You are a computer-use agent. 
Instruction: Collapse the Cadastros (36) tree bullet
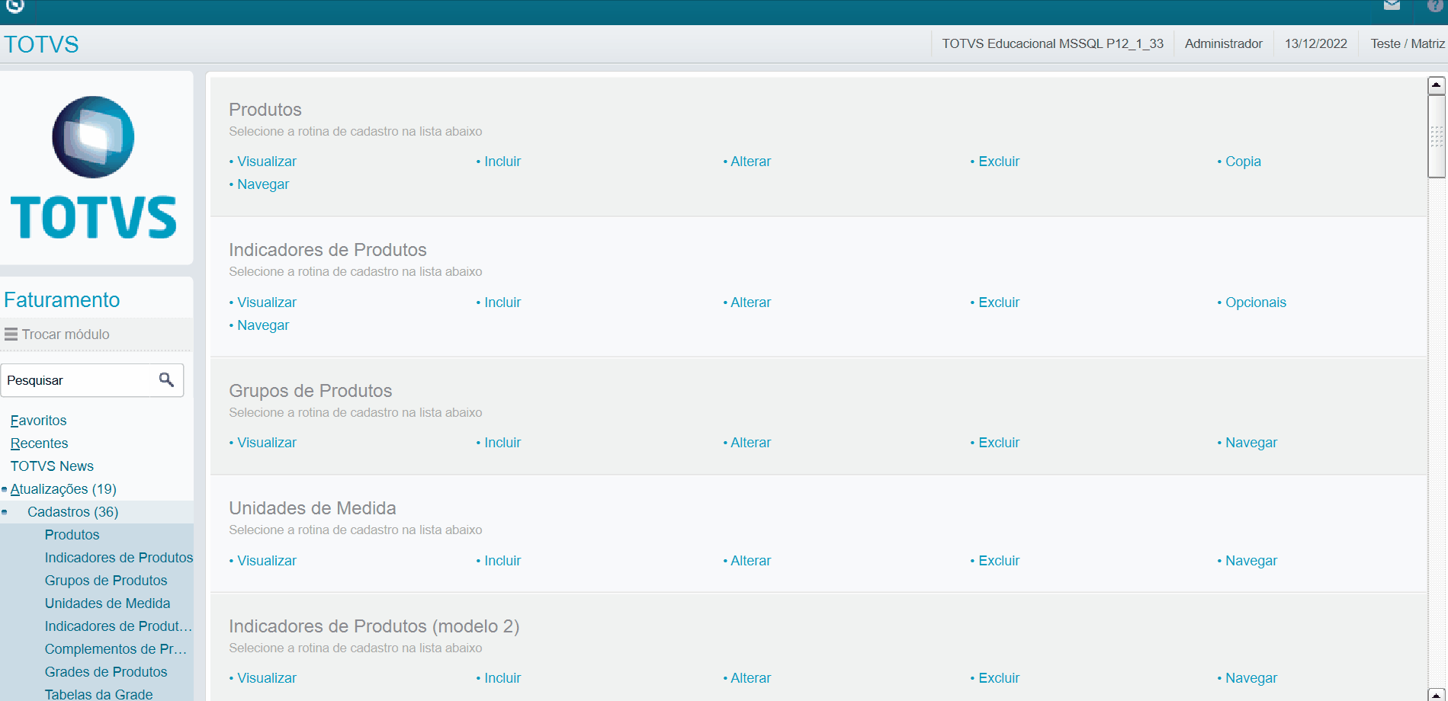point(5,512)
